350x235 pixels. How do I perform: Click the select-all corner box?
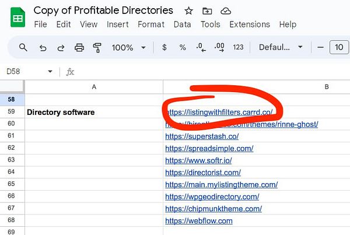coord(12,86)
